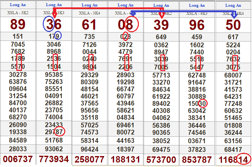This screenshot has width=252, height=167.
Task: Select the special prize number 258077
Action: [90, 160]
